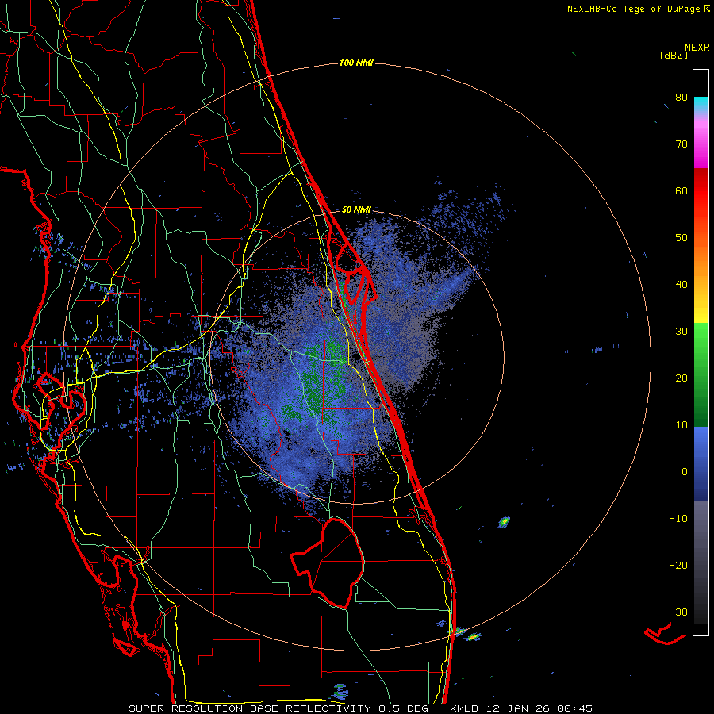
Task: Click the 70 dBZ scale value
Action: click(681, 144)
